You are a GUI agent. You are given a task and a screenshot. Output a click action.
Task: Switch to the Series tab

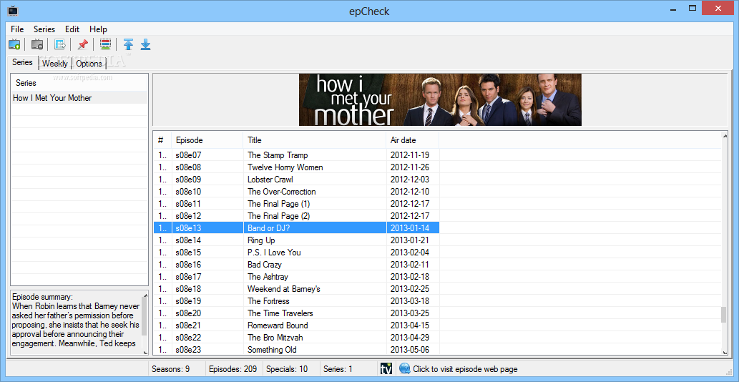tap(23, 62)
